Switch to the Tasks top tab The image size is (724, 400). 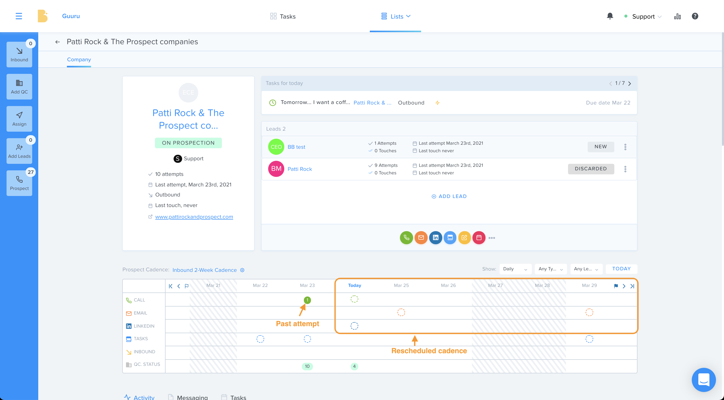283,16
